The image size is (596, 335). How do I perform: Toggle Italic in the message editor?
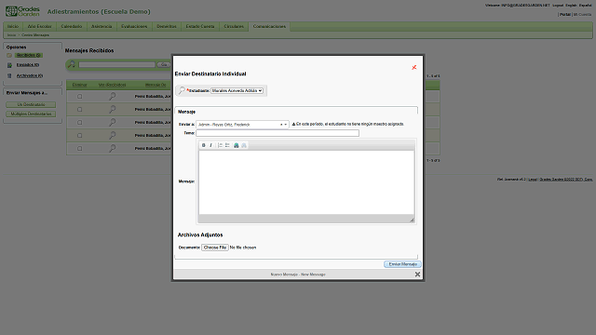click(211, 145)
